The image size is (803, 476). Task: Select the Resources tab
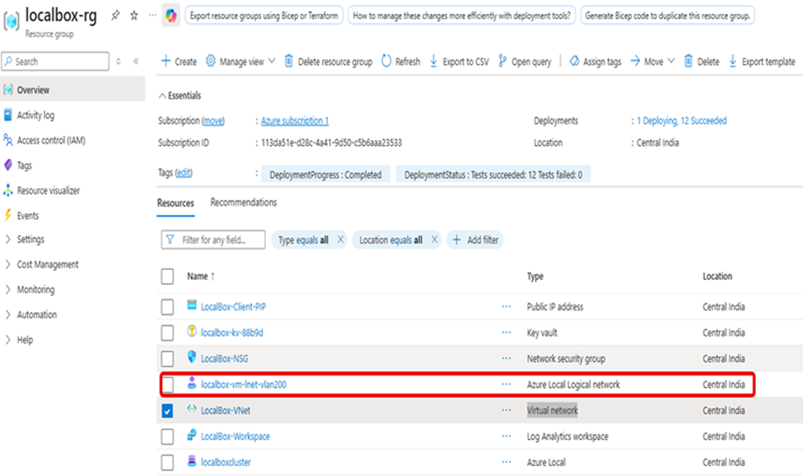[x=175, y=203]
